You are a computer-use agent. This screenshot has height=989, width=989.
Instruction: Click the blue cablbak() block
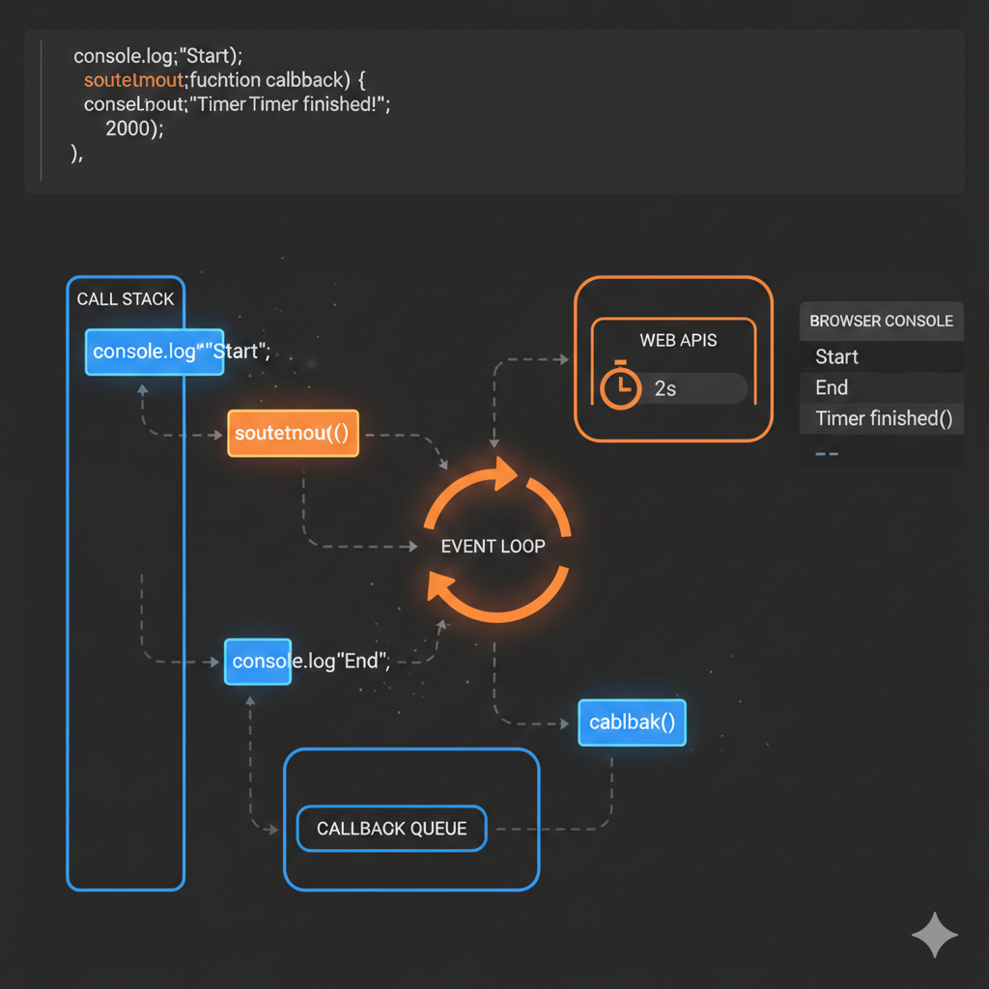(632, 721)
